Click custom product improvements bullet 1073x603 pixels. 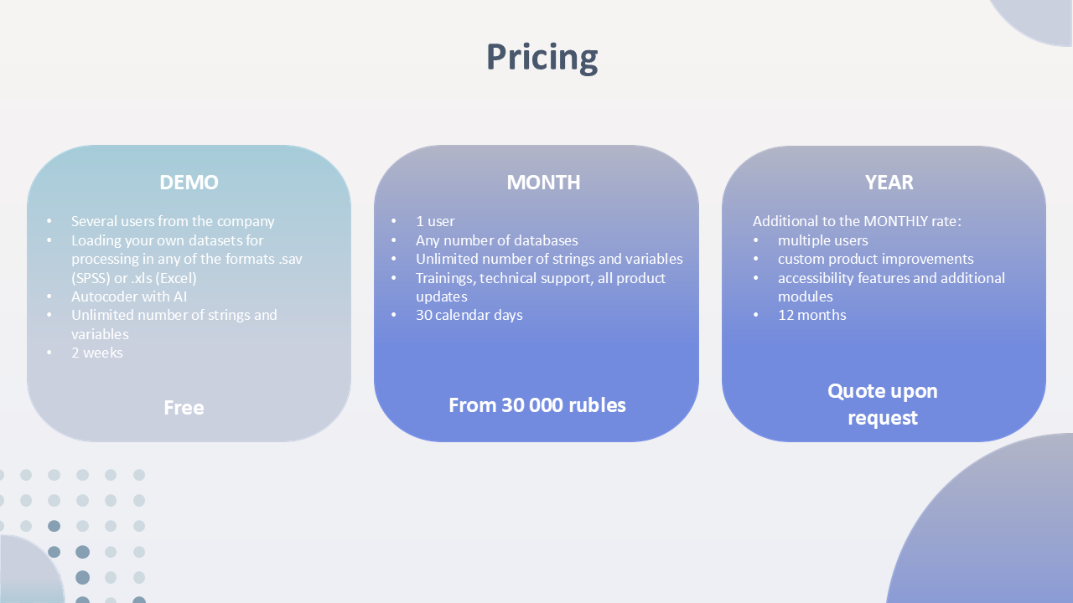click(x=876, y=259)
